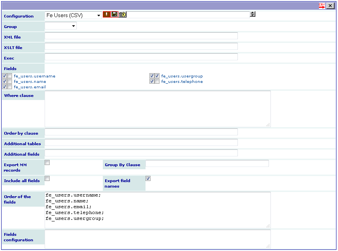Click the 'fe_users.telephone;' line in Order of the fields
This screenshot has height=251, width=338.
click(x=75, y=212)
